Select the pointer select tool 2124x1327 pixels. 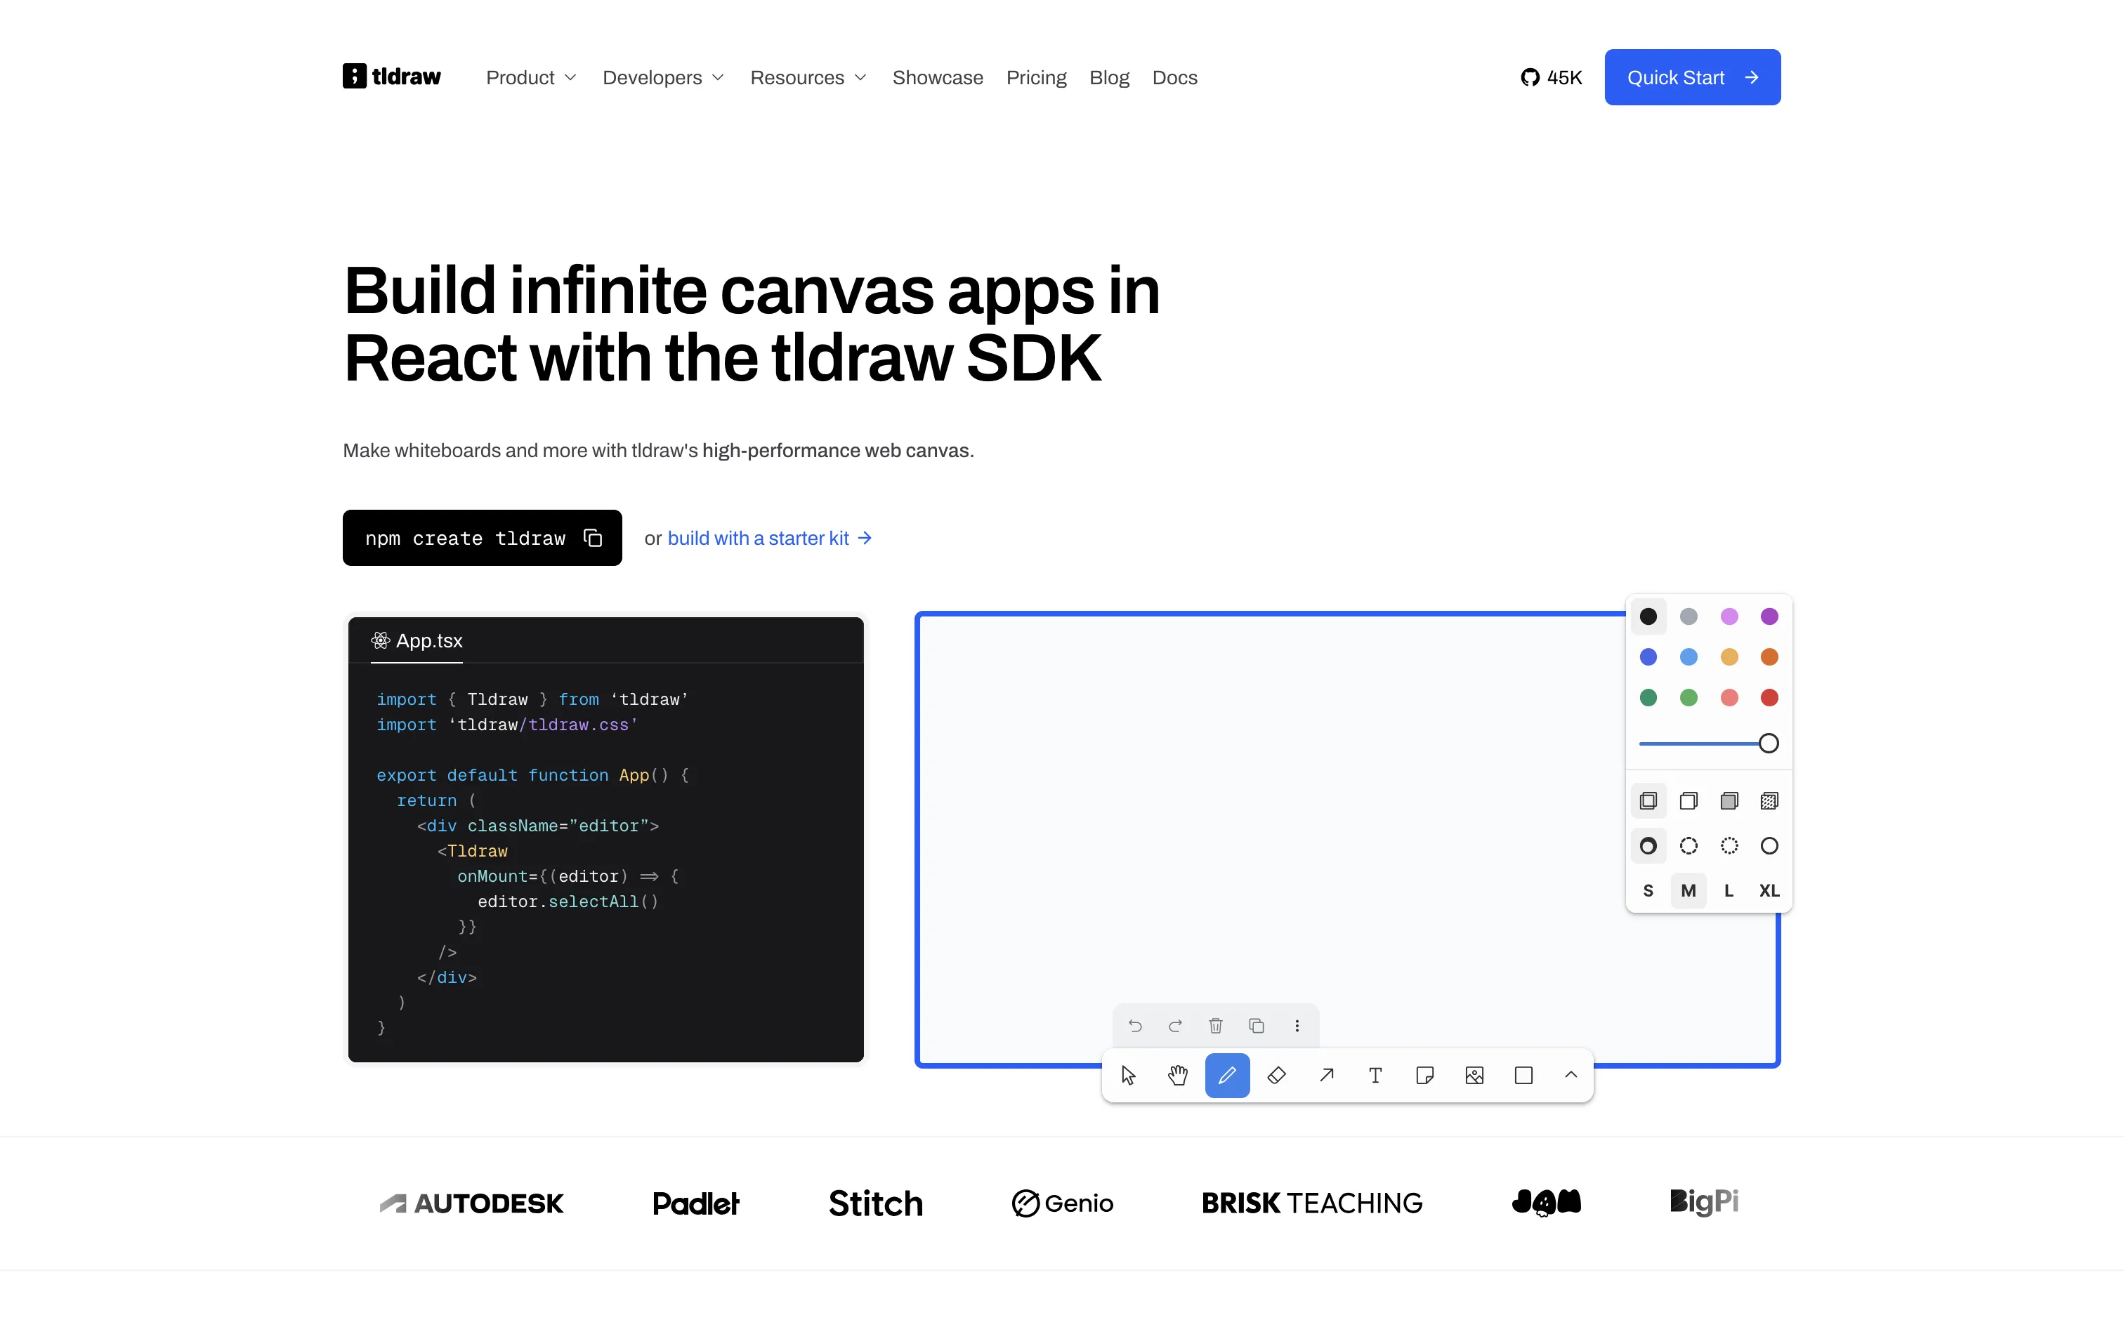tap(1129, 1075)
